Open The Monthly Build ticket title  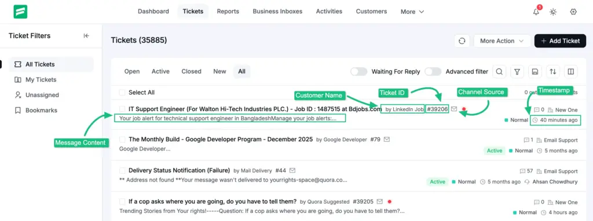point(221,139)
